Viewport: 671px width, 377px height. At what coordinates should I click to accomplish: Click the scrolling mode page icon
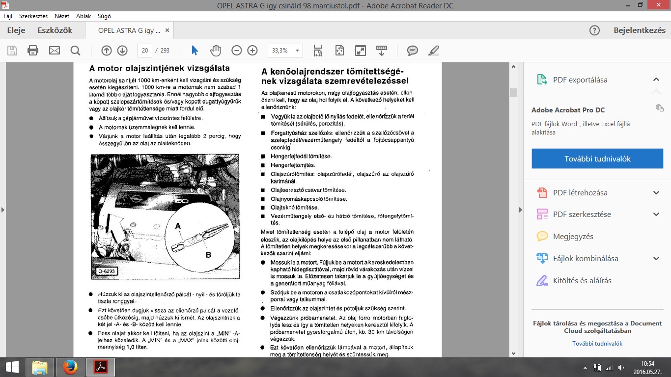point(318,50)
